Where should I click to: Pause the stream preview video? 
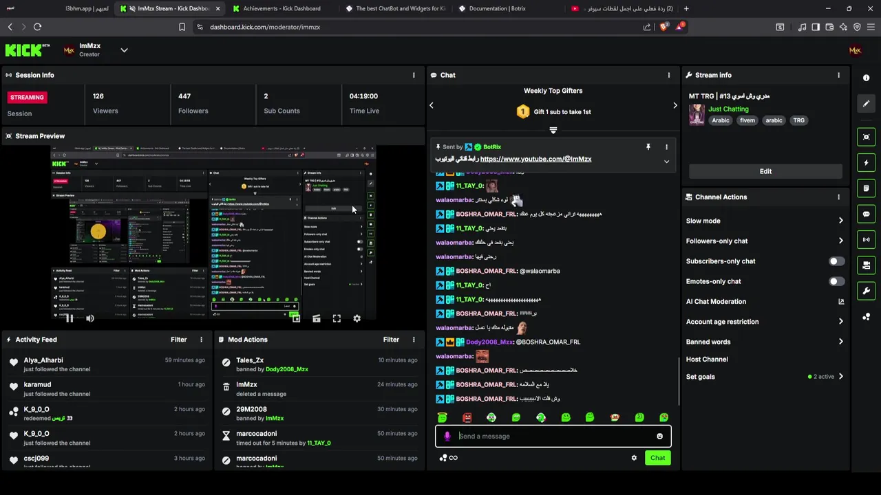(x=70, y=318)
